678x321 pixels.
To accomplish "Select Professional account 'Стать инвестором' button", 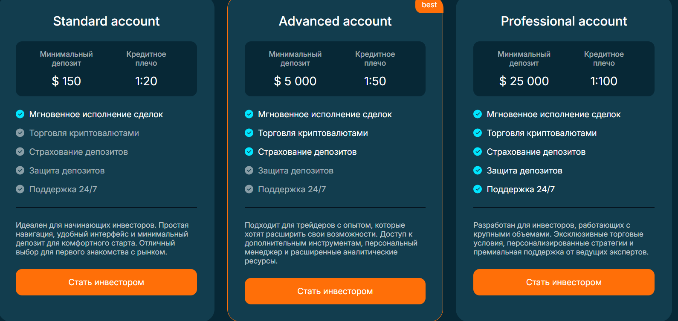I will 563,282.
